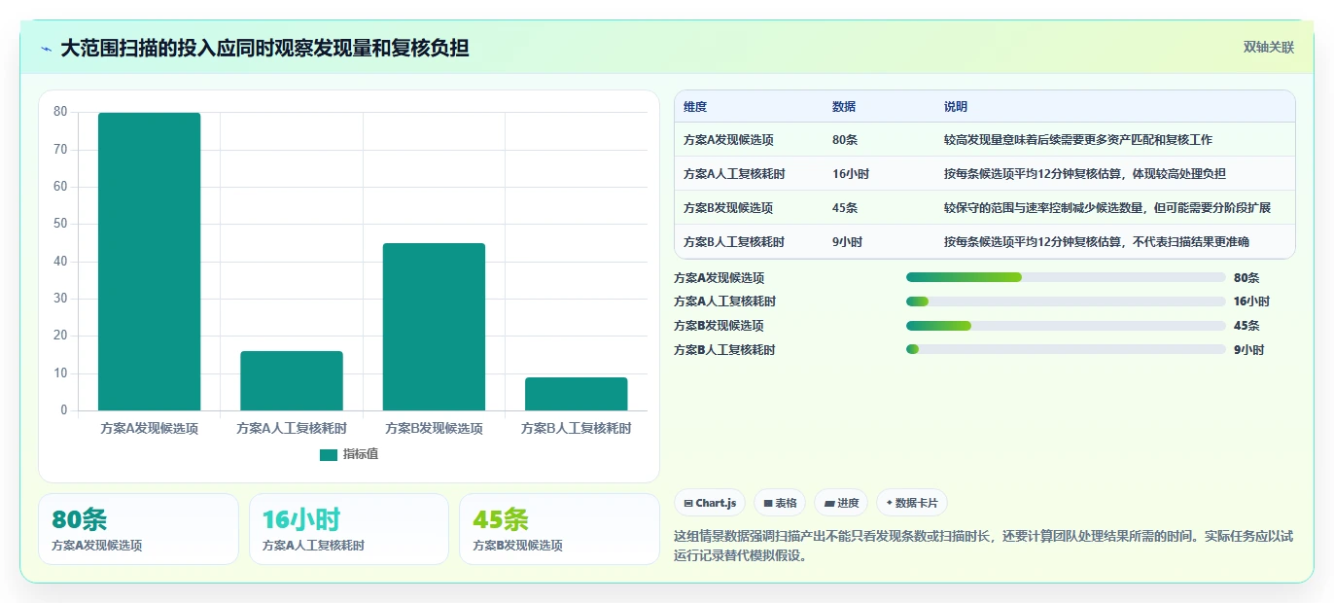The image size is (1334, 603).
Task: Select the Chart.js tag
Action: pos(710,503)
